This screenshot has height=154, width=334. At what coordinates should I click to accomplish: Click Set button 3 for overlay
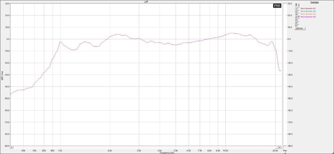(296, 14)
